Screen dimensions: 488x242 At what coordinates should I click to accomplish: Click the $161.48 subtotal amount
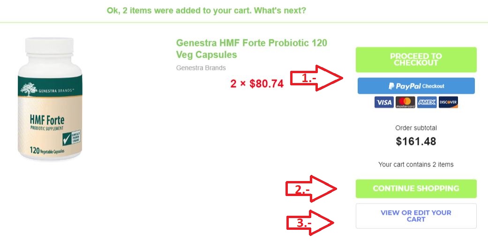[x=416, y=141]
